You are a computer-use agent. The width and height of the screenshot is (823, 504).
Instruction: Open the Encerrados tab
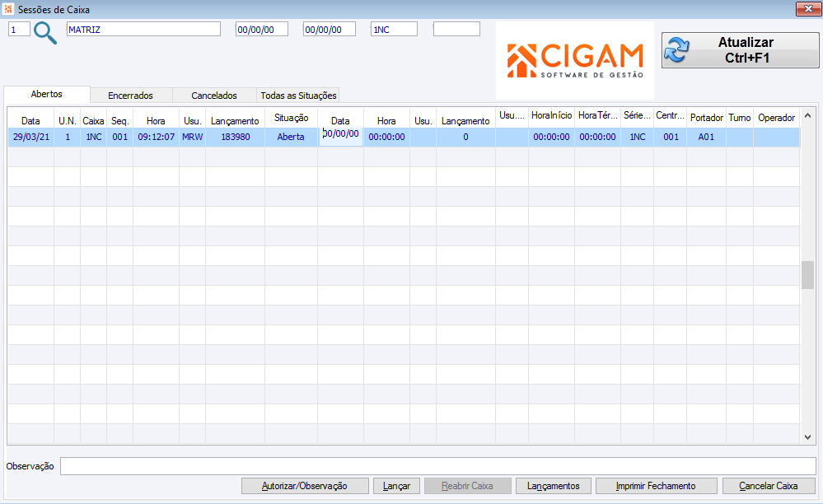tap(131, 96)
